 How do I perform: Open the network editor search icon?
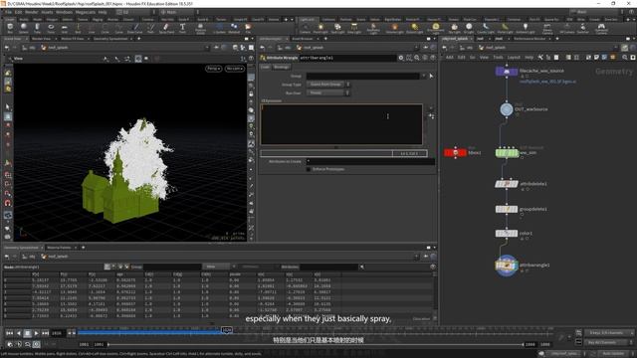[x=624, y=58]
